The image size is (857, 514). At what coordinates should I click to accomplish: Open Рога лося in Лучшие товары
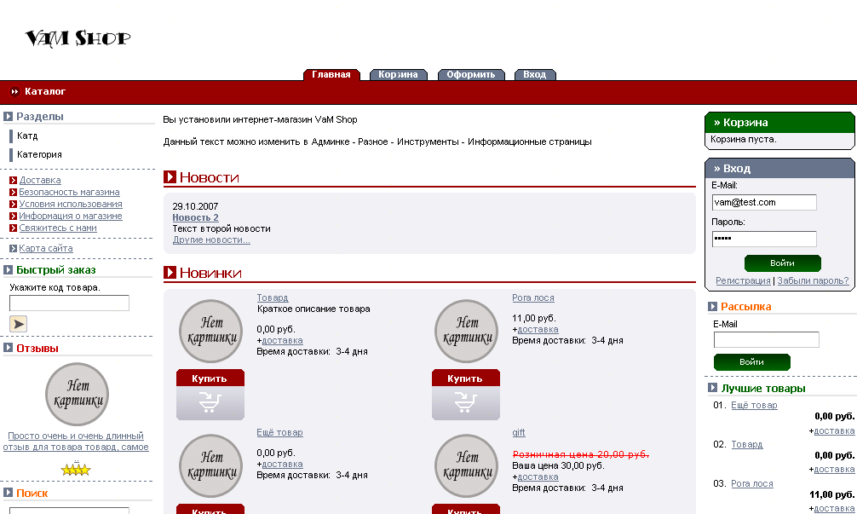(752, 484)
